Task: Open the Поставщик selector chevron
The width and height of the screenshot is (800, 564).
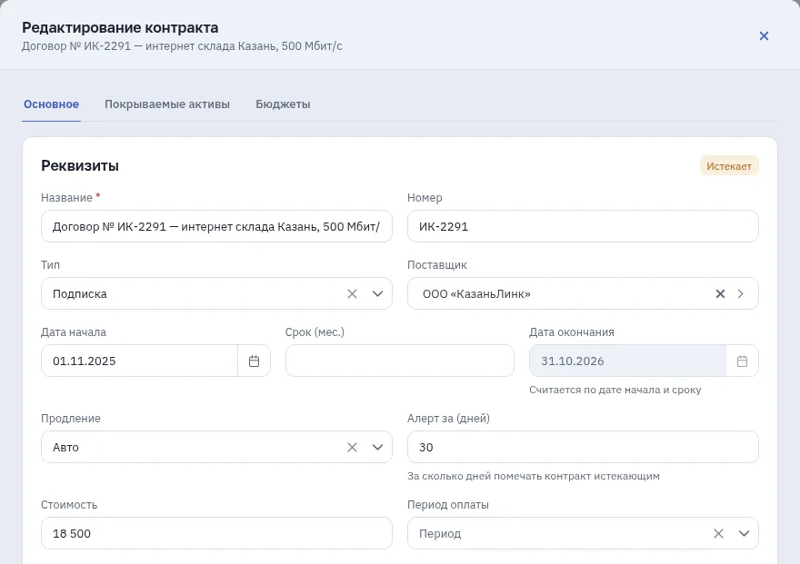Action: point(741,294)
